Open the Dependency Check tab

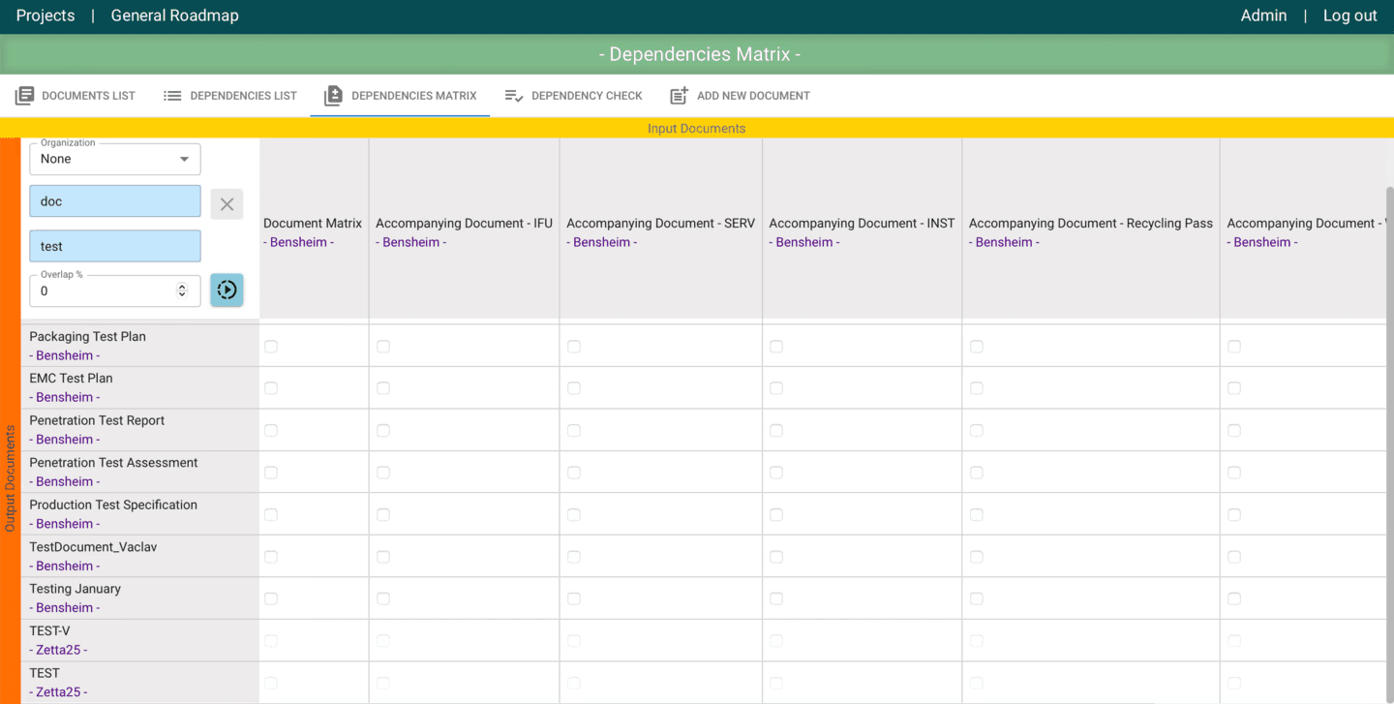pos(573,96)
